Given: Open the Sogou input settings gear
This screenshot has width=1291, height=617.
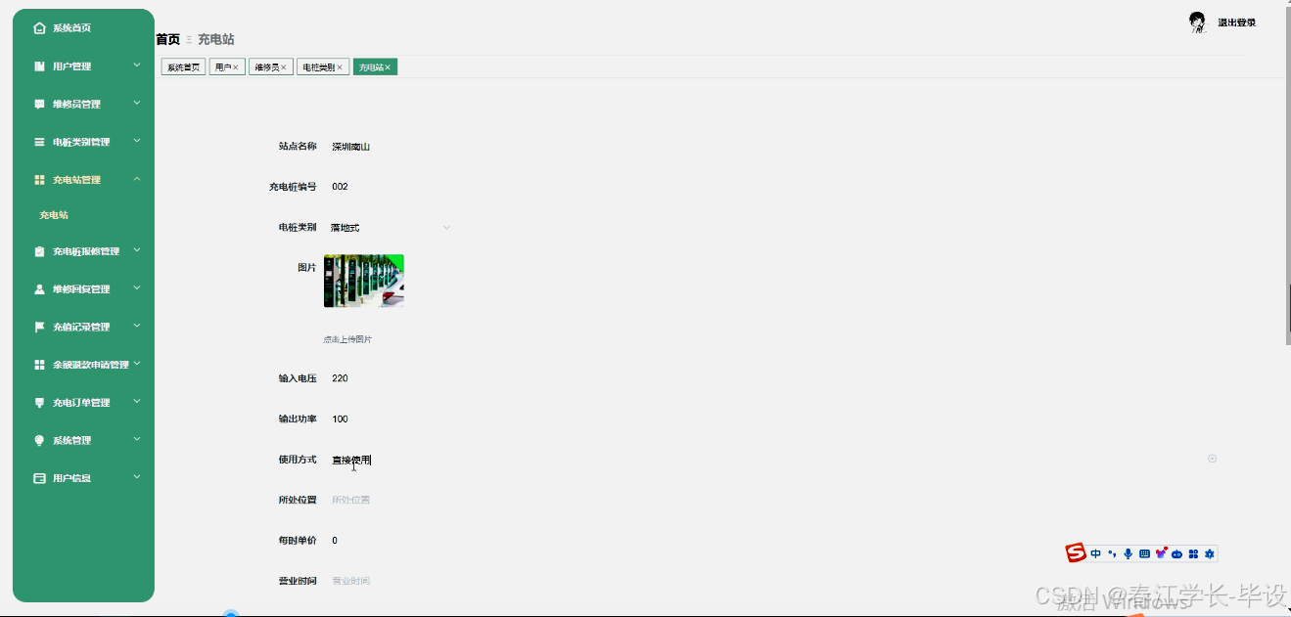Looking at the screenshot, I should (x=1210, y=553).
